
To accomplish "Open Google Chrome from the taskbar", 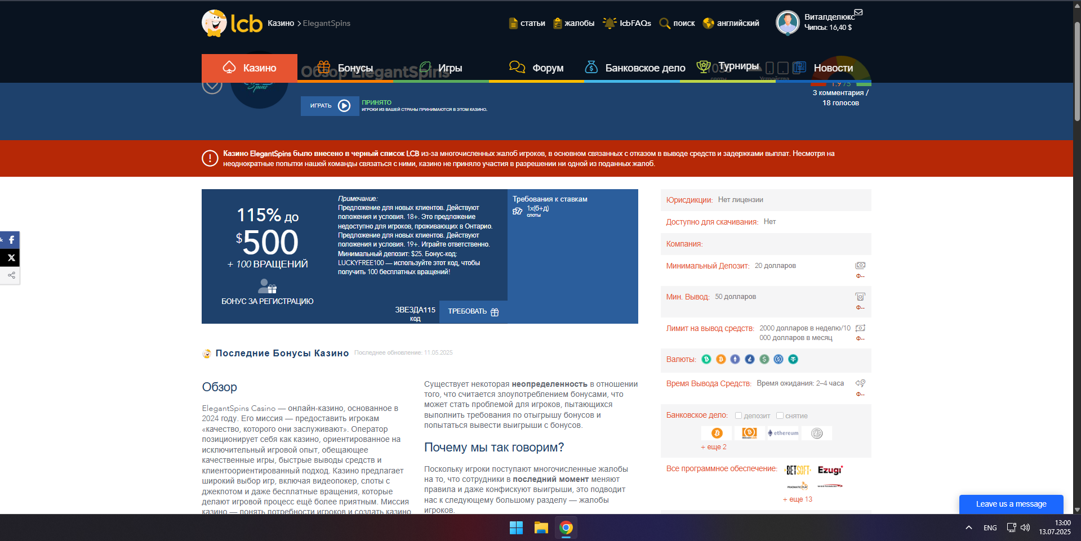I will click(566, 527).
